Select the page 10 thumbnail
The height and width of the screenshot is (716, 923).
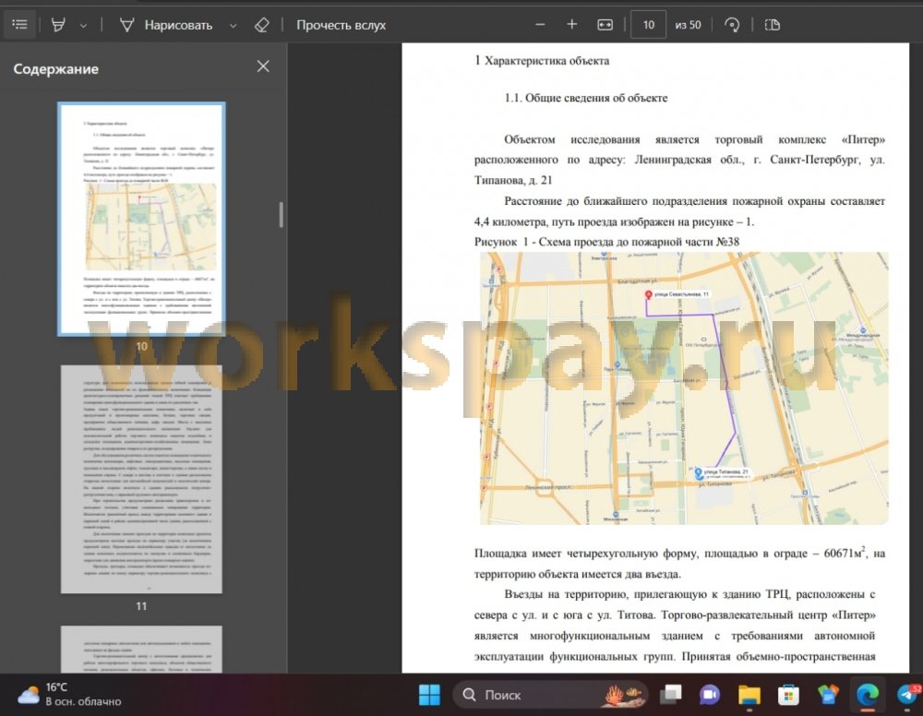coord(141,219)
